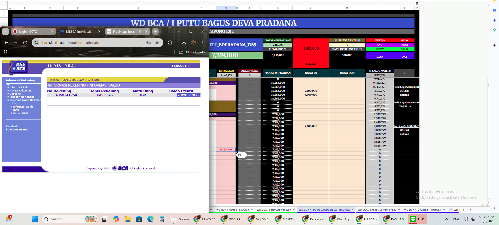
Task: Bookmark this page with the star
Action: point(157,43)
